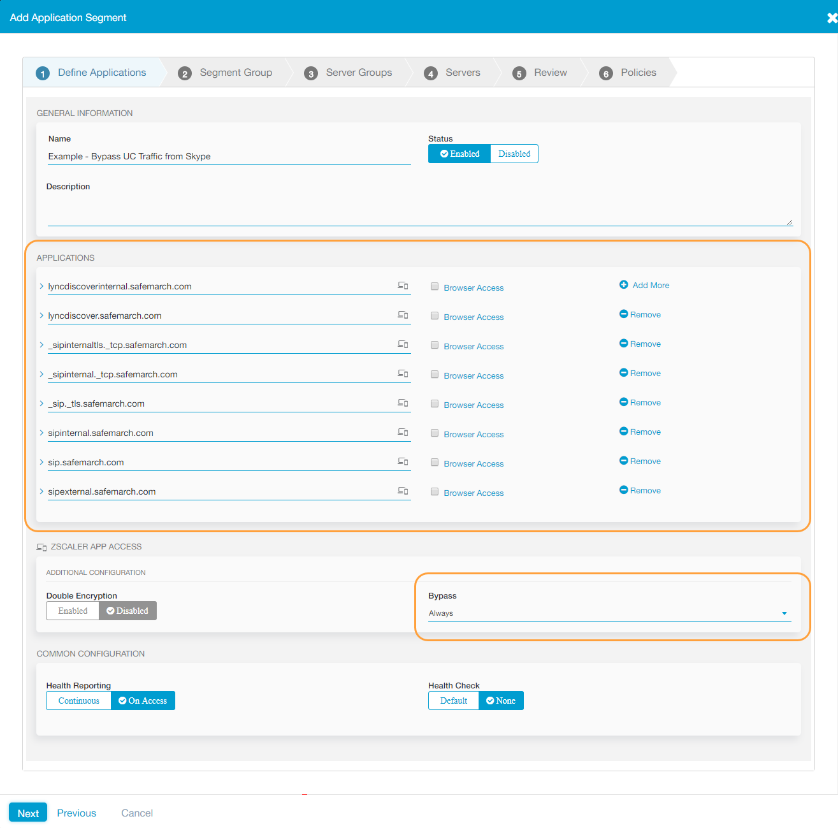Expand the lyncdiscover.safemarch.com application row
Viewport: 838px width, 828px height.
41,316
